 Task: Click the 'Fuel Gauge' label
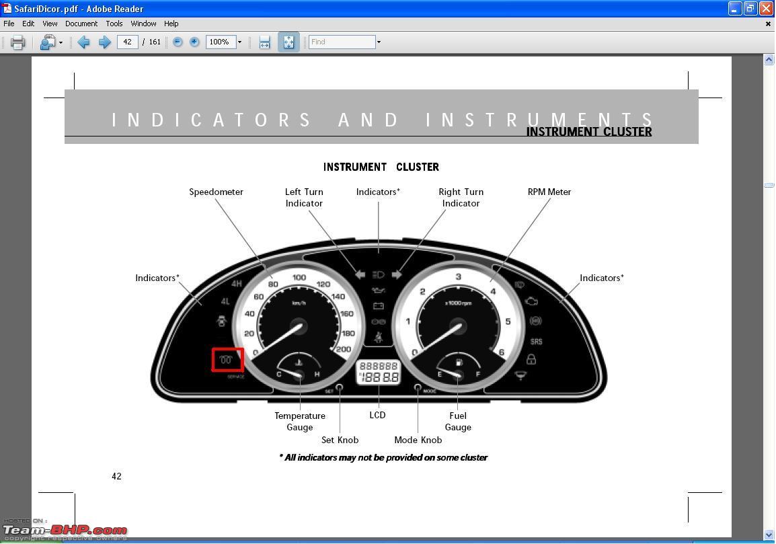click(458, 421)
